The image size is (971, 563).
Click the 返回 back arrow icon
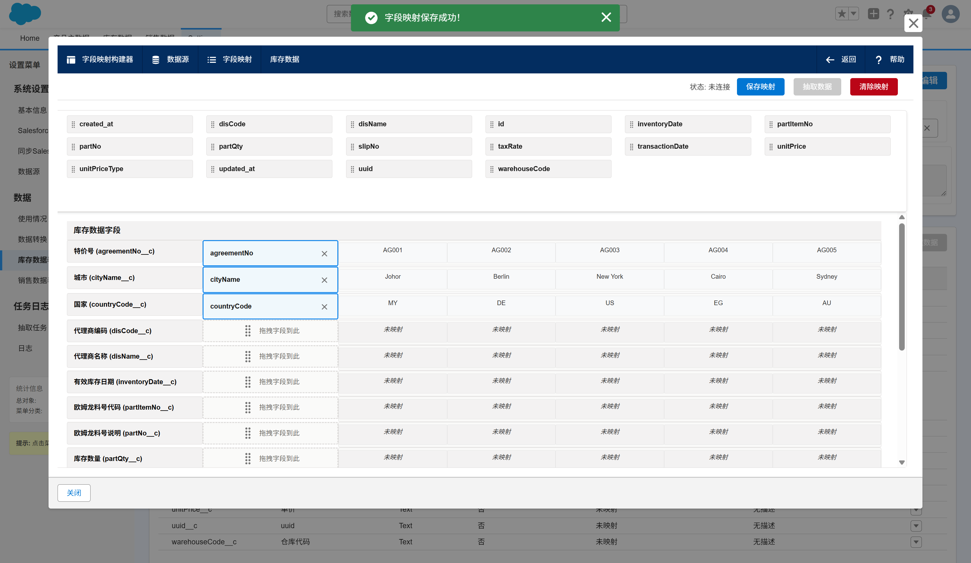coord(830,60)
